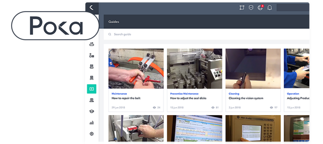Open the bar chart analytics icon

91,123
